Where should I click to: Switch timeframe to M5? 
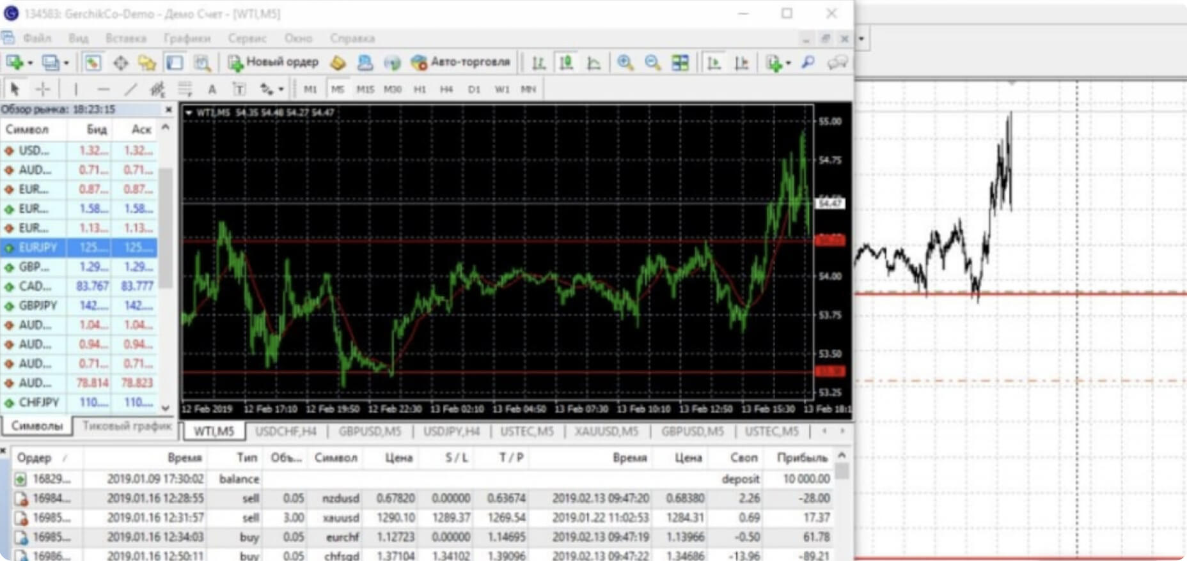pos(338,89)
